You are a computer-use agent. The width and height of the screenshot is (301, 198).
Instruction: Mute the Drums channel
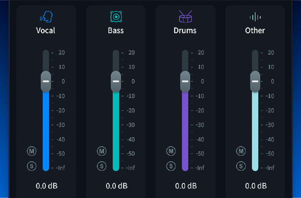(171, 151)
